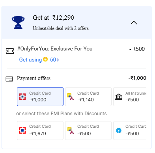Choose Flipkart Axis EMI plan -₹500

[88, 131]
